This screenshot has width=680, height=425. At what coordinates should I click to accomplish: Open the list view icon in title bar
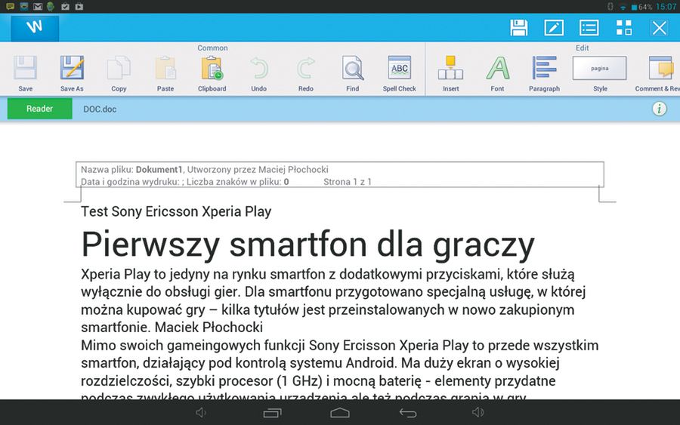589,28
